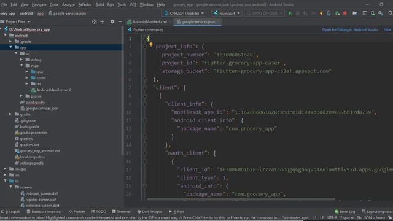Open Project Structure folder icon in toolbar

[355, 14]
